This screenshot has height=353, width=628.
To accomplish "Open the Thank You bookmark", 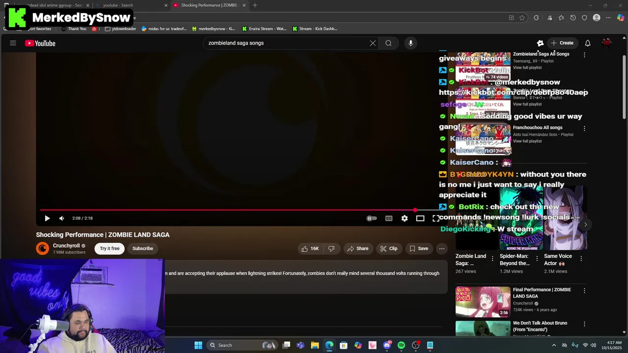I will 74,29.
